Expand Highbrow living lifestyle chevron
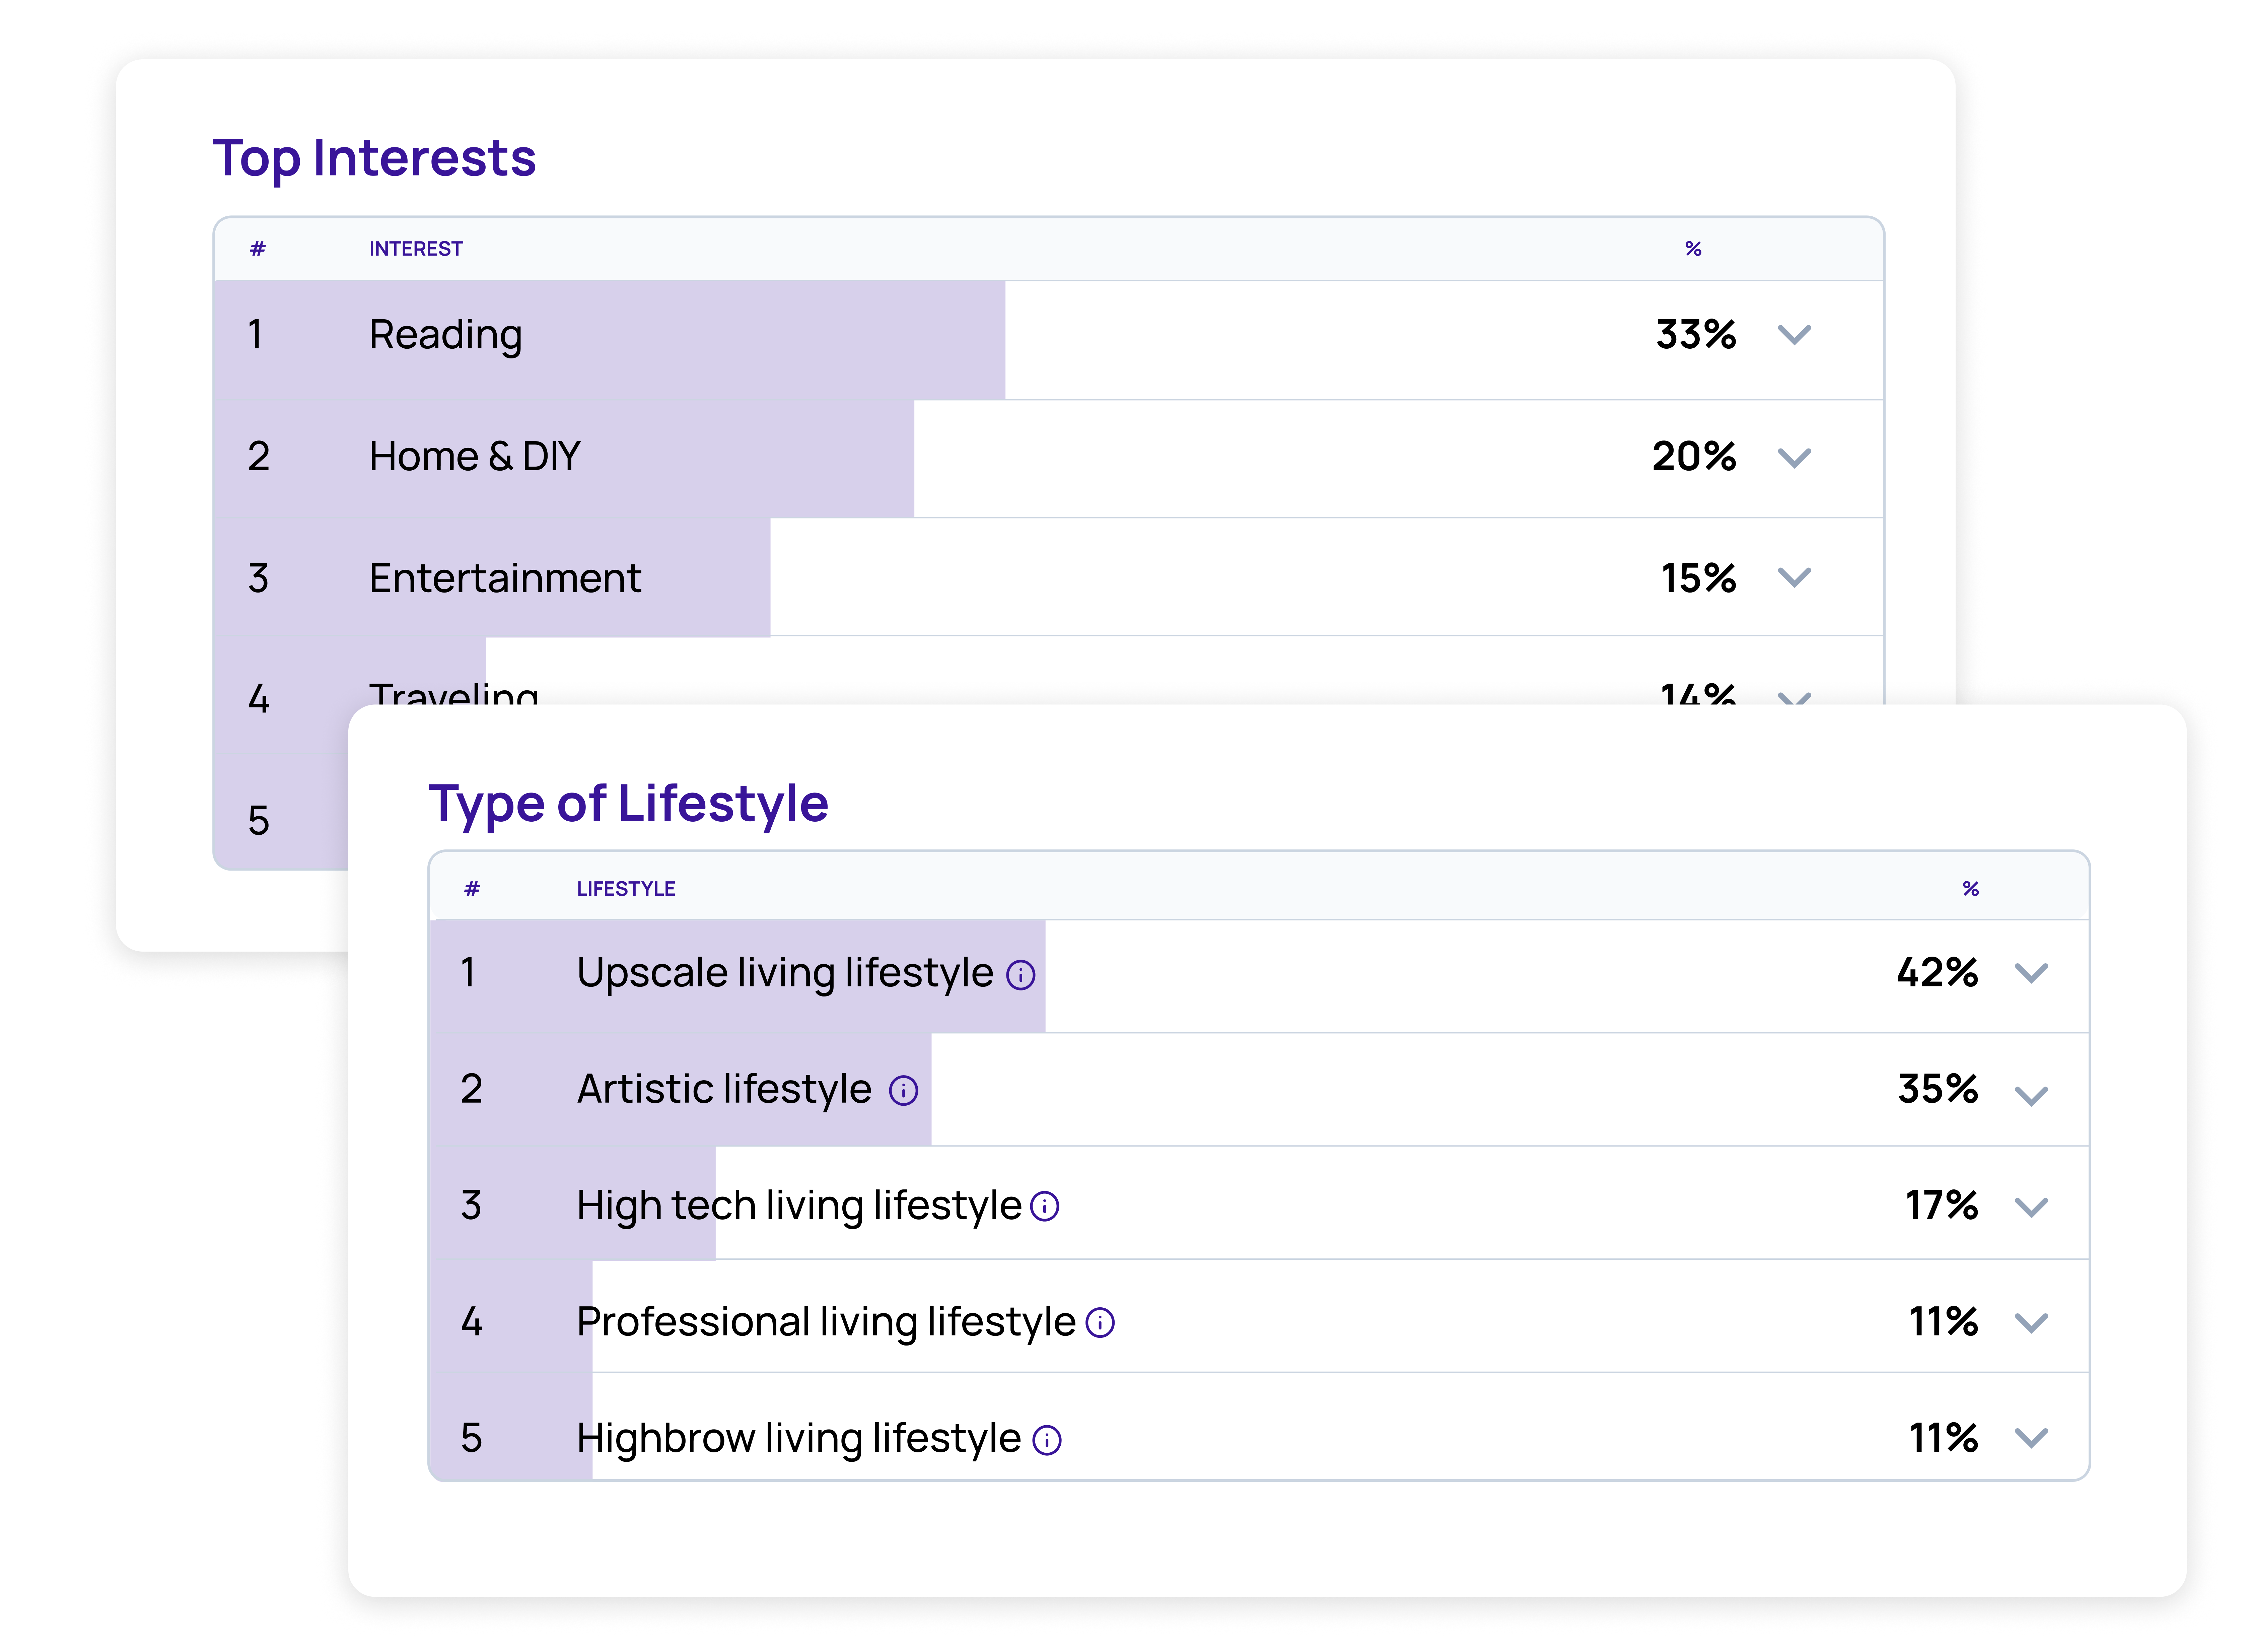The image size is (2248, 1652). (x=2031, y=1439)
